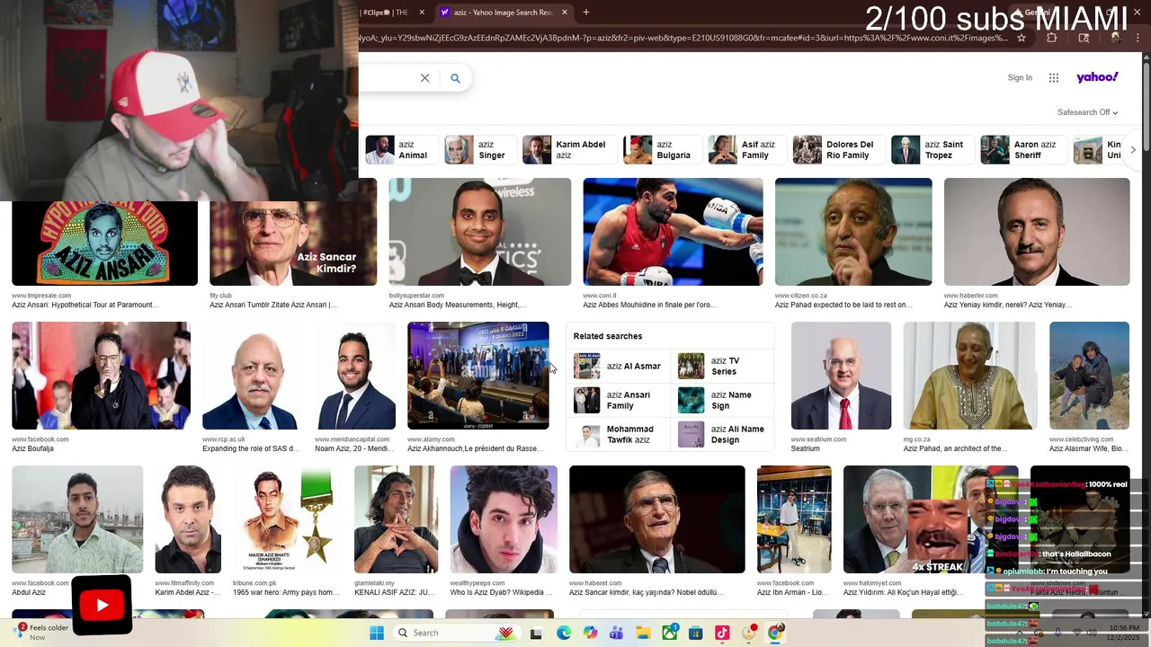
Task: Clear the Yahoo search box with X
Action: pos(425,78)
